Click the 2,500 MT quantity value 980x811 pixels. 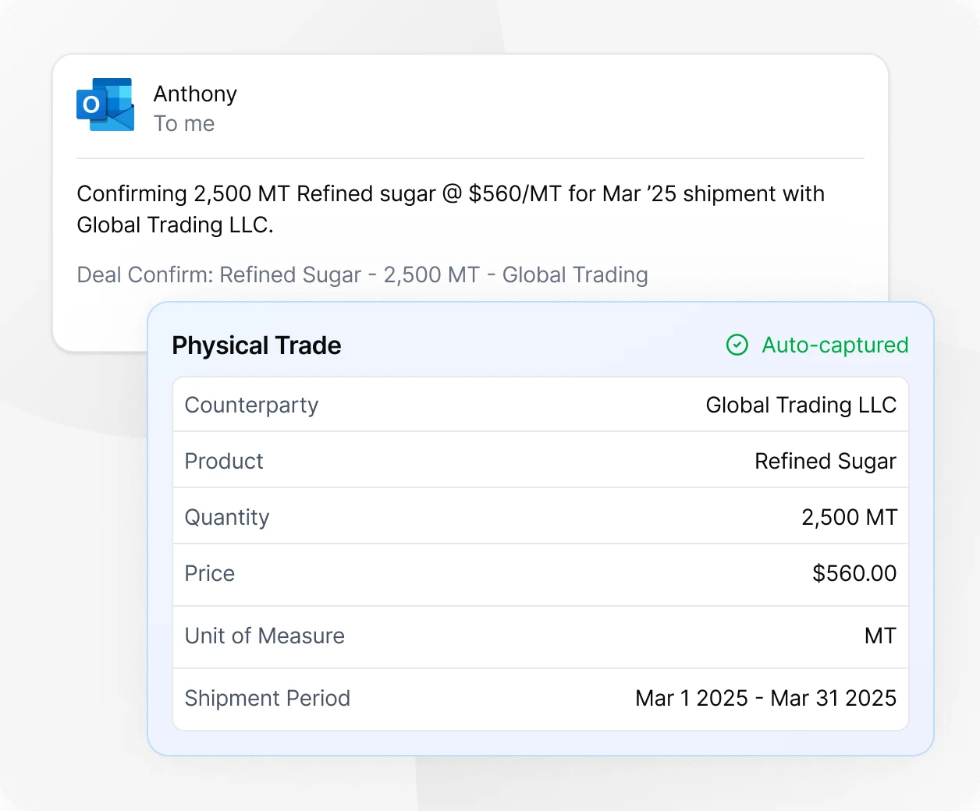pos(849,517)
